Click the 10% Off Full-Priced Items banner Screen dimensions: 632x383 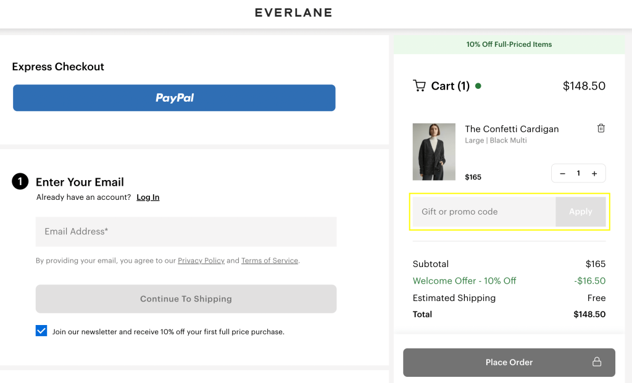(x=509, y=44)
